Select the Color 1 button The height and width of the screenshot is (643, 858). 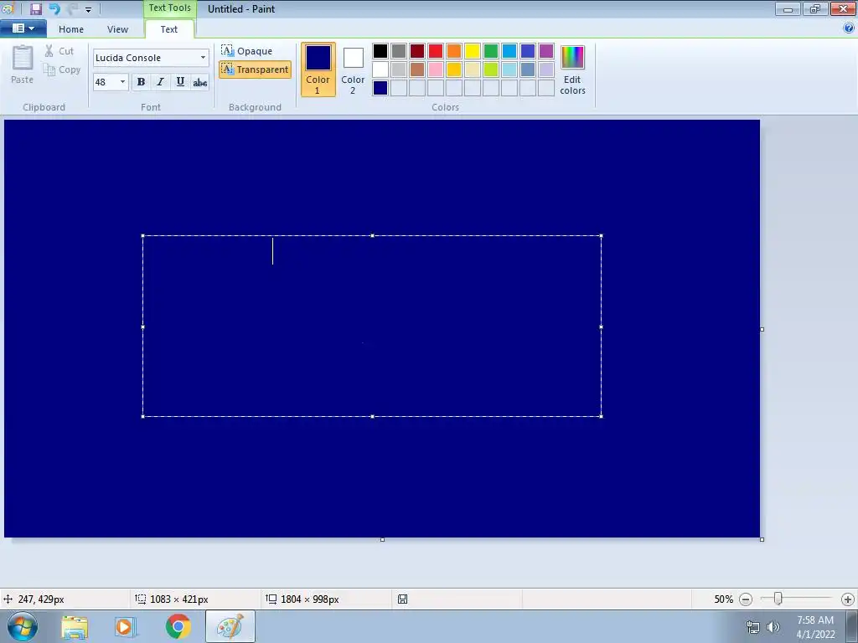[x=318, y=69]
